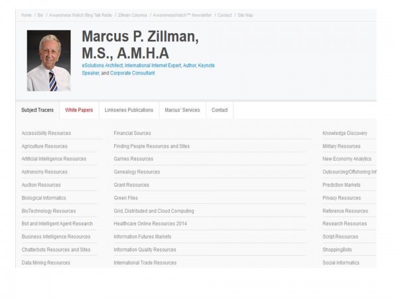Image resolution: width=398 pixels, height=299 pixels.
Task: Open the Linkseries Publications tab
Action: [x=129, y=110]
